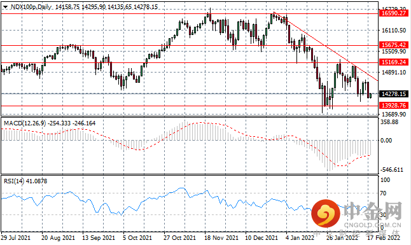The width and height of the screenshot is (411, 245).
Task: Click the chart menu triangle beside NDX100p
Action: pos(5,7)
